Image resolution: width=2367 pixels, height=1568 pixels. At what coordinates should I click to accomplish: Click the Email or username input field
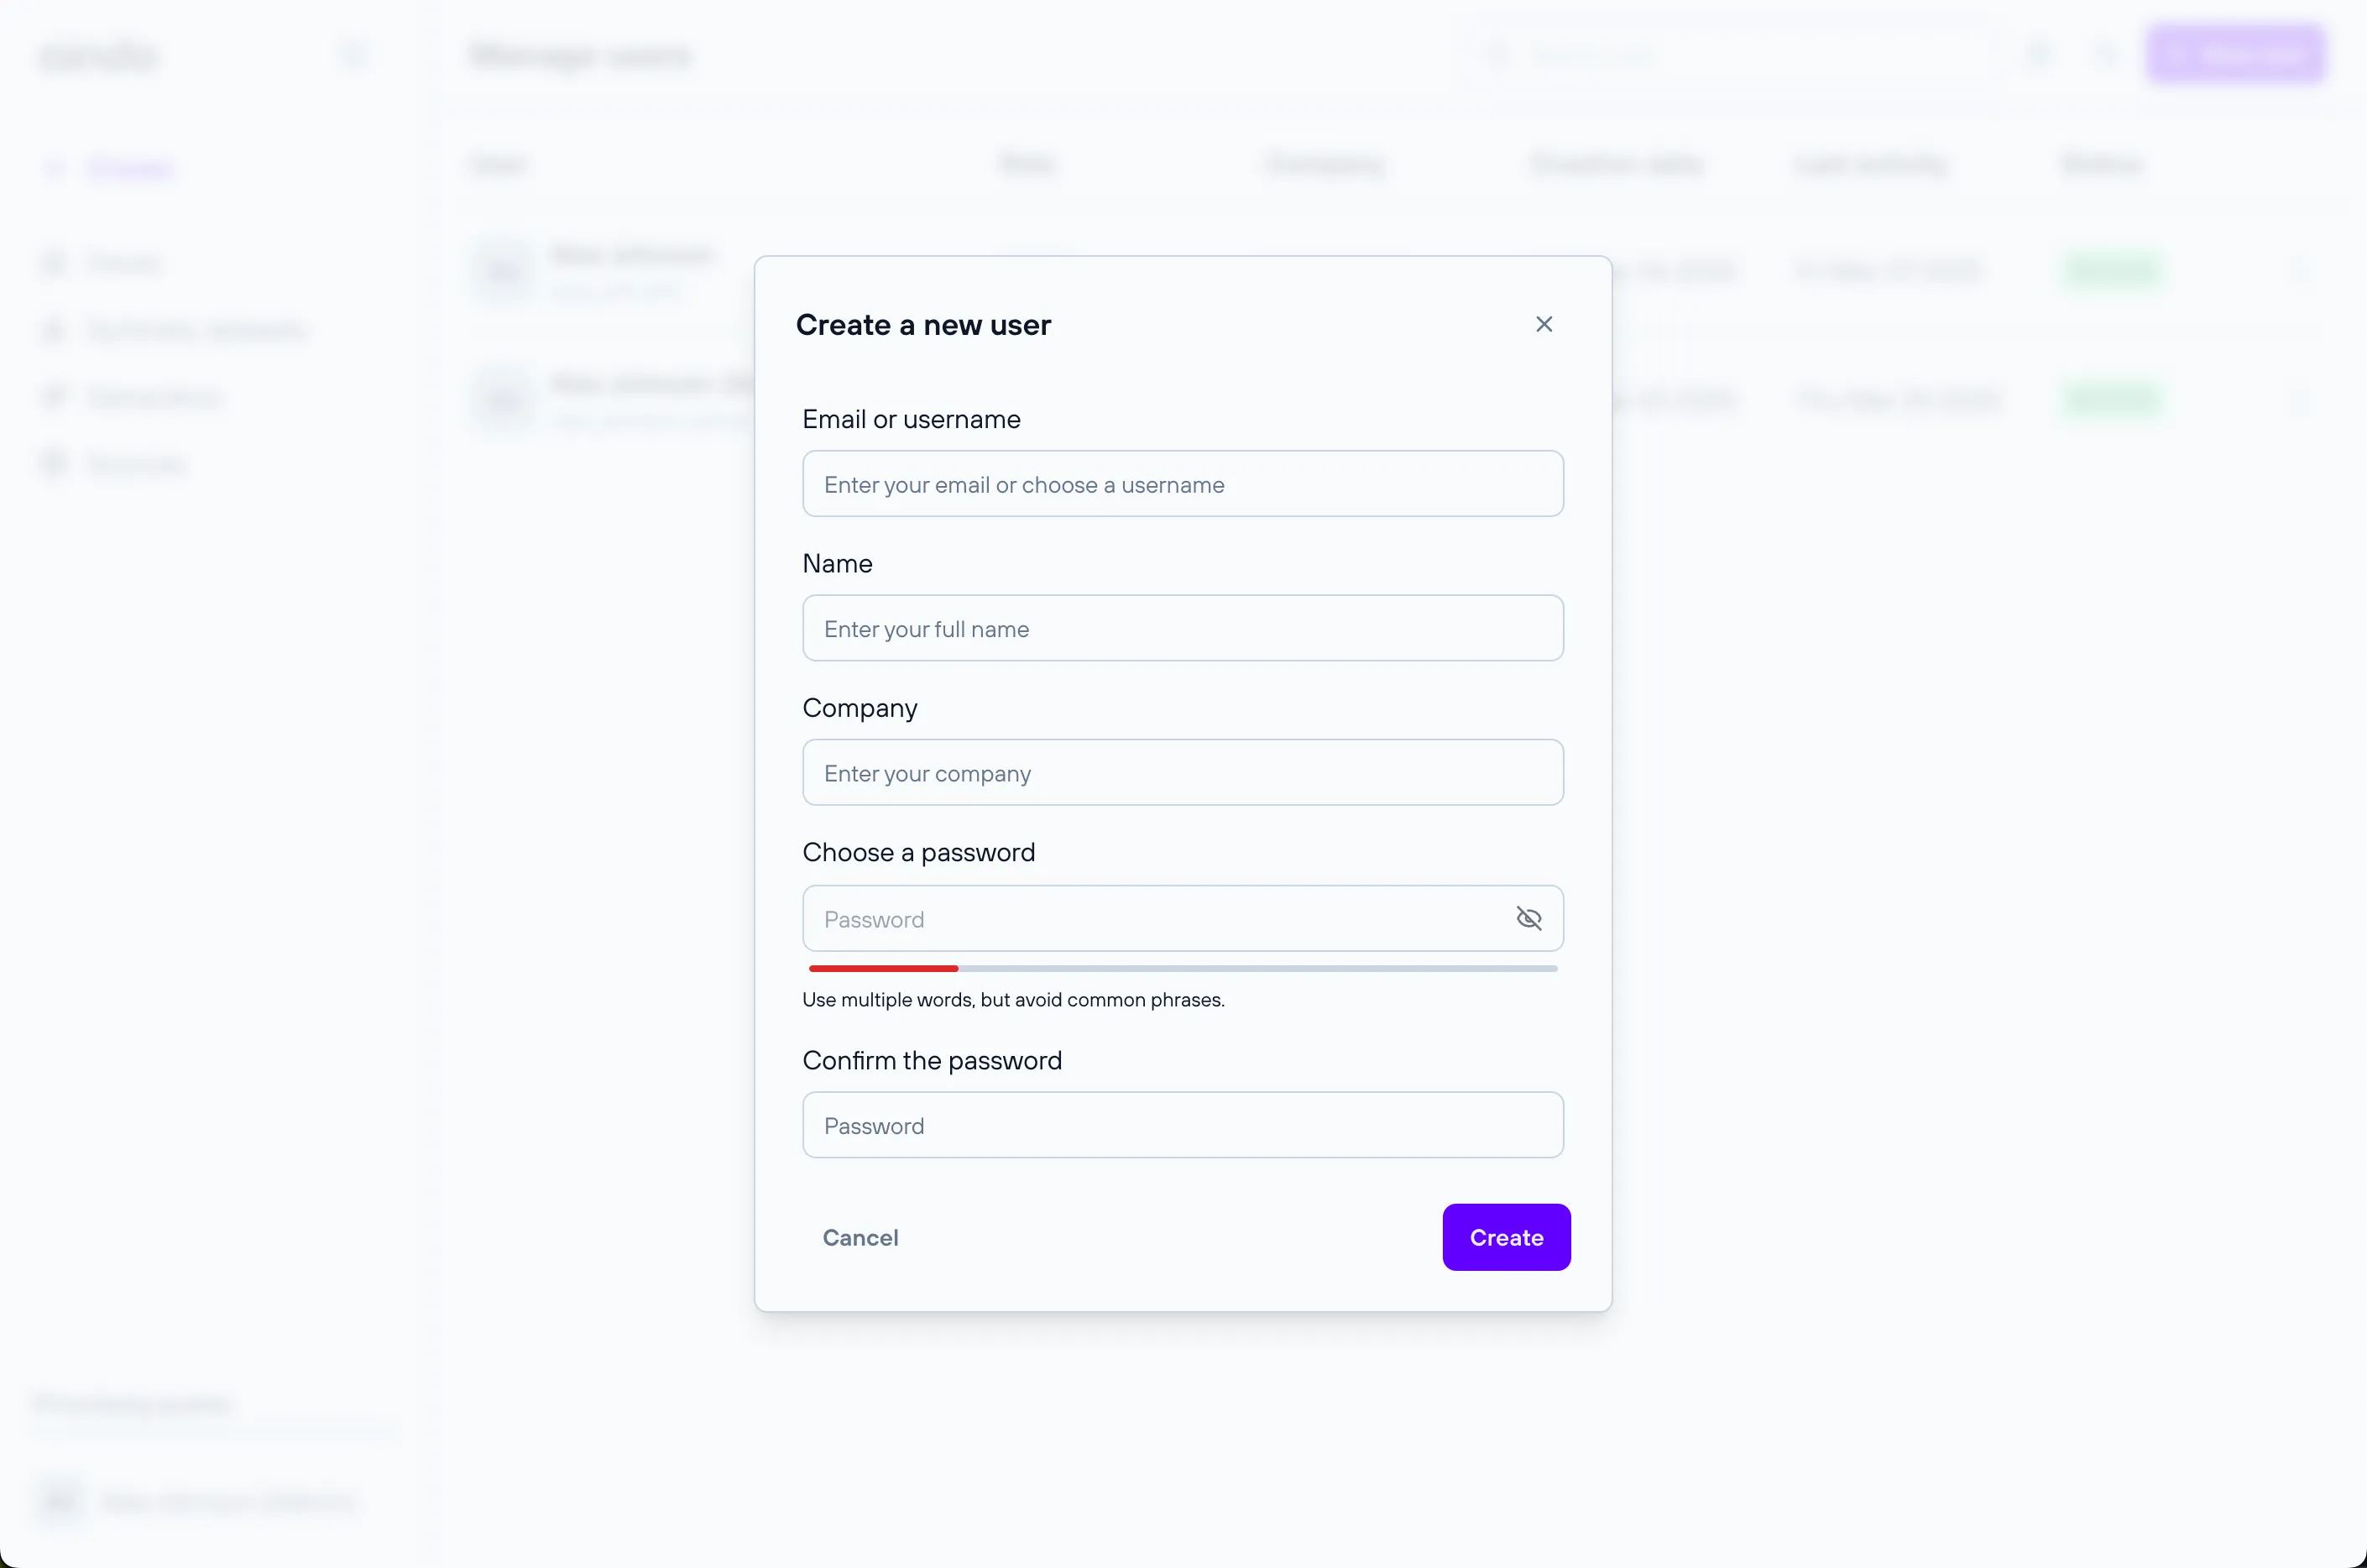pos(1182,484)
